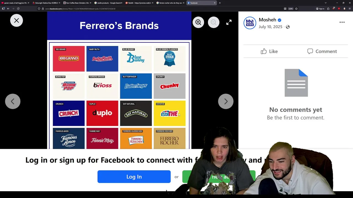This screenshot has width=353, height=198.
Task: Click the browser Sign in button
Action: pos(320,9)
